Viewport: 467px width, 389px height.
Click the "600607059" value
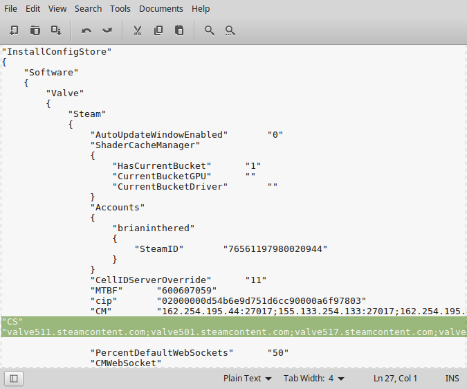pyautogui.click(x=187, y=291)
